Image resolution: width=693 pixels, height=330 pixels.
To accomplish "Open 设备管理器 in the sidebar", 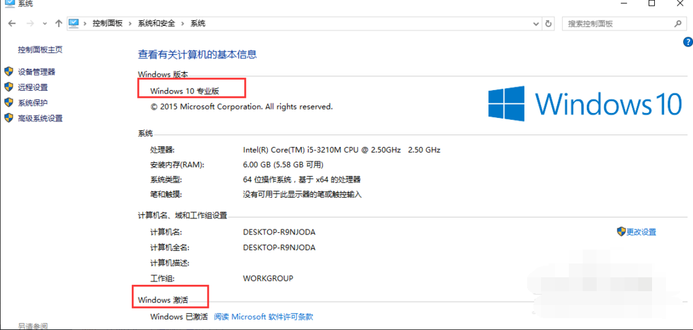I will (37, 71).
